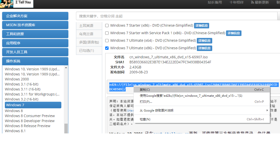Expand the 企业解决方案 sidebar section
Viewport: 280px width, 145px height.
[35, 16]
